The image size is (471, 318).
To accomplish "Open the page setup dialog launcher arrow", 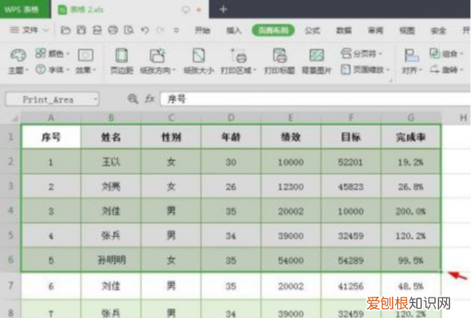I will tap(391, 80).
